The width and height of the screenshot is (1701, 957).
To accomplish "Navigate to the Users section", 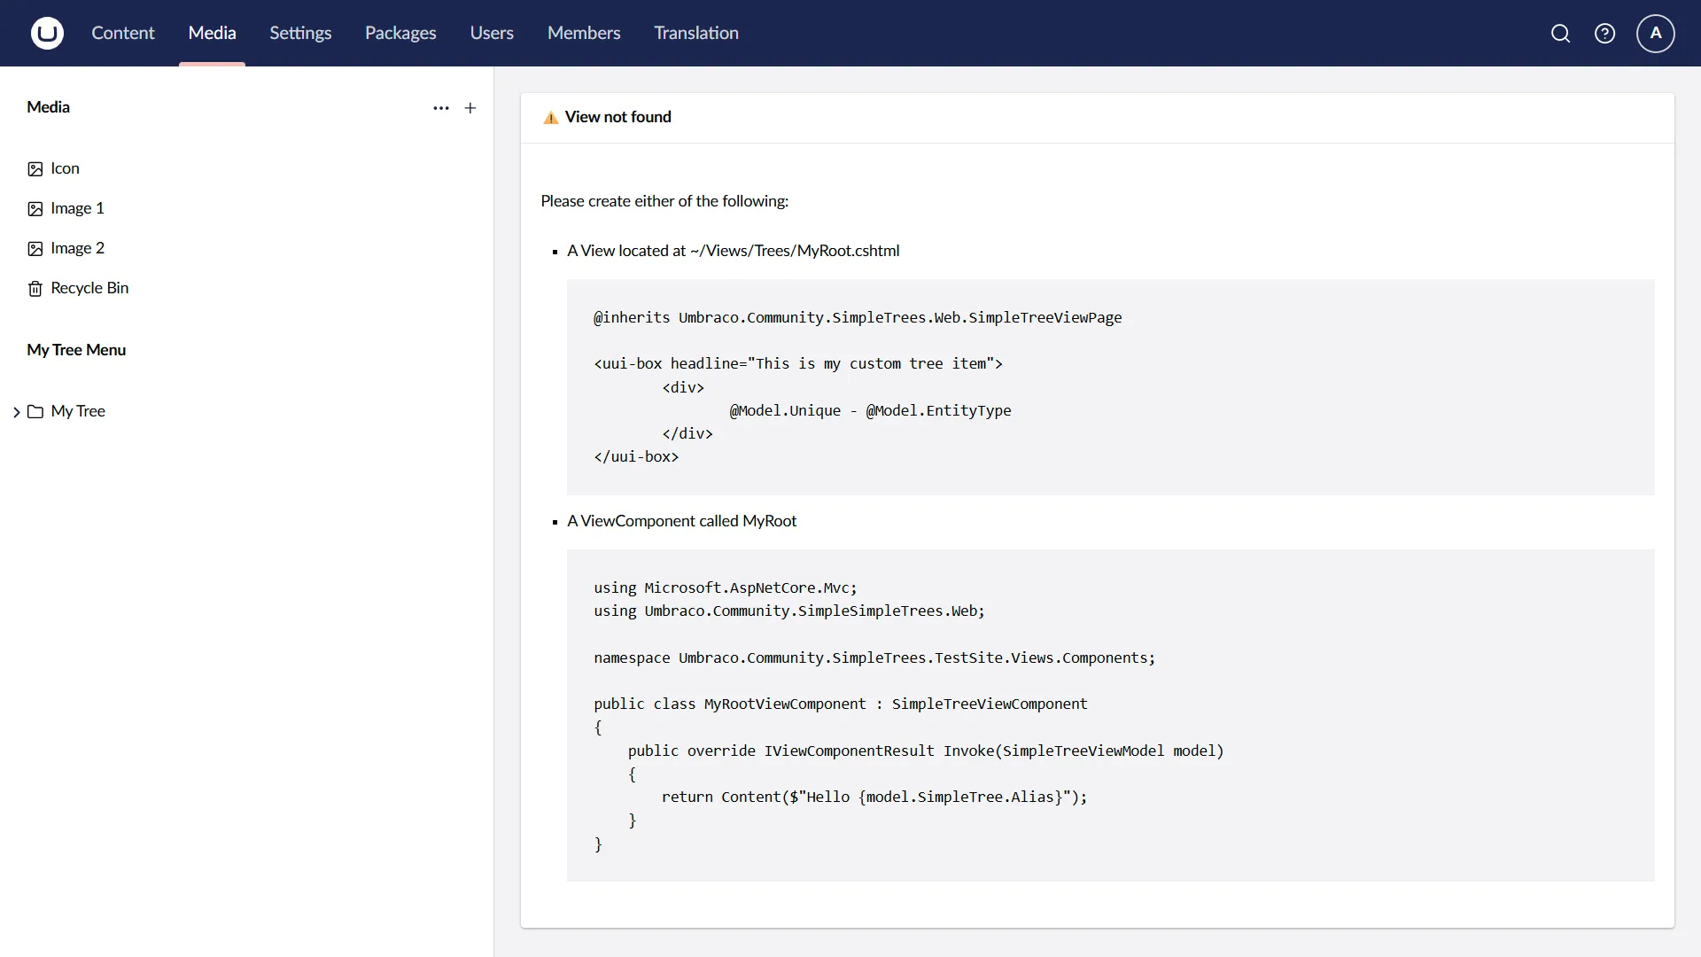I will tap(492, 34).
